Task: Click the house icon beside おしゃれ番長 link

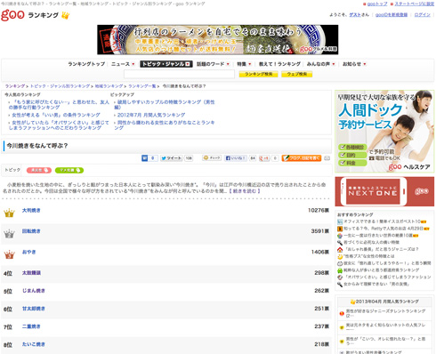Action: [x=340, y=249]
